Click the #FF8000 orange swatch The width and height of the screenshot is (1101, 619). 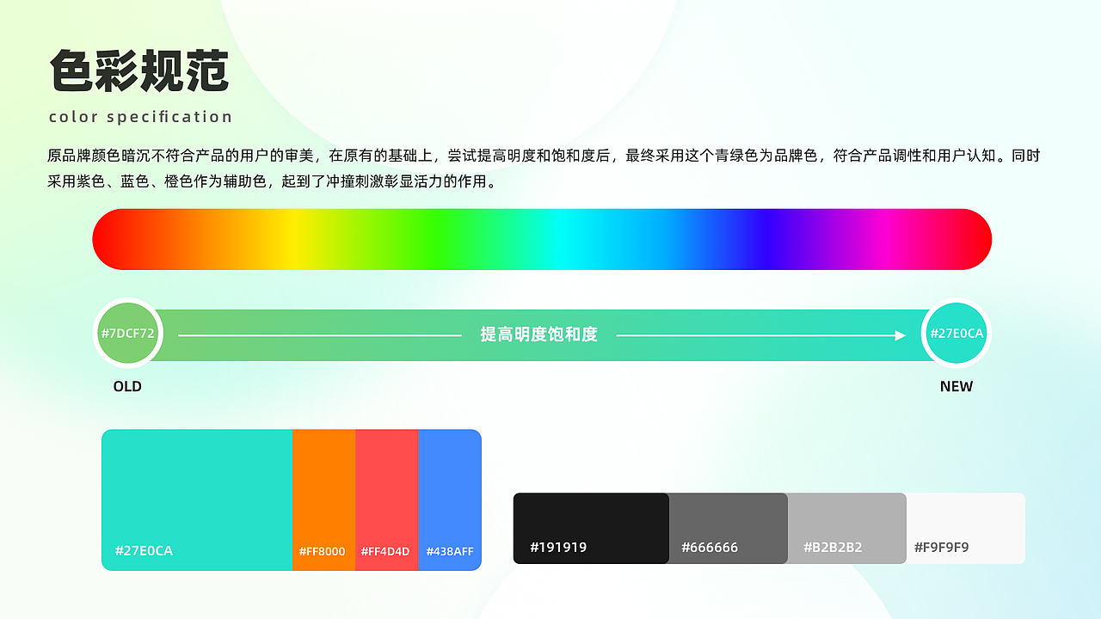tap(323, 499)
